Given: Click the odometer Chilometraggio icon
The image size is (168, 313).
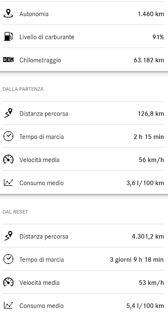Looking at the screenshot, I should click(x=8, y=60).
